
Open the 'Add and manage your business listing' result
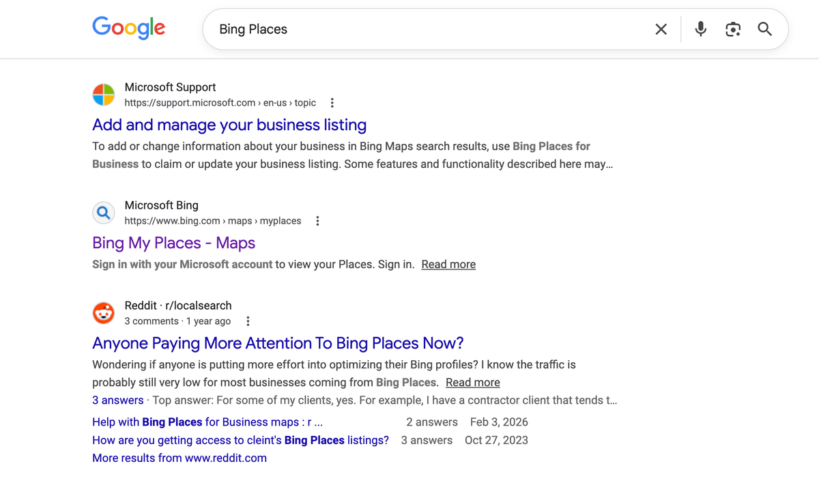tap(229, 125)
